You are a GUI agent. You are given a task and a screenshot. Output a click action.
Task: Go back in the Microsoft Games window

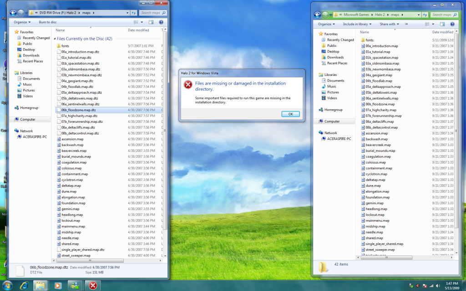[x=317, y=15]
